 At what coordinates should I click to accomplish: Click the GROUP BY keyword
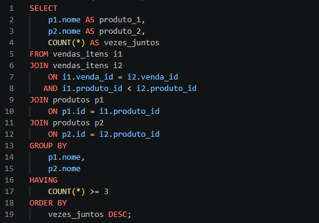click(x=48, y=146)
